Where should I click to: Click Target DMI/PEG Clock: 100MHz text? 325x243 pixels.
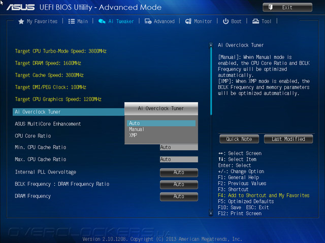click(50, 87)
